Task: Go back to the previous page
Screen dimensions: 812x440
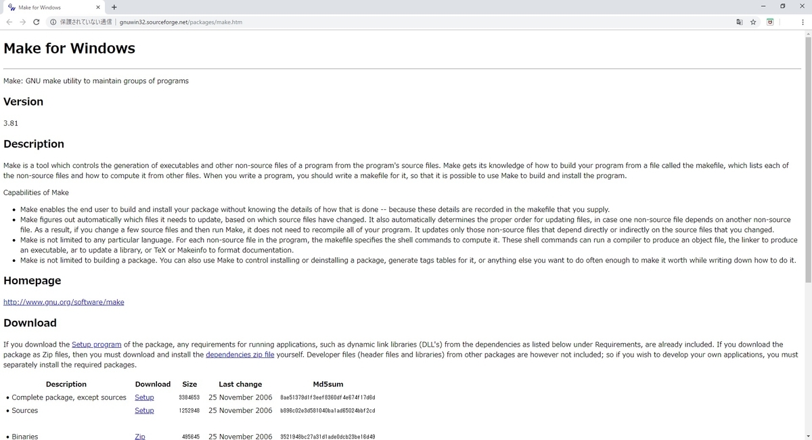Action: click(x=9, y=22)
